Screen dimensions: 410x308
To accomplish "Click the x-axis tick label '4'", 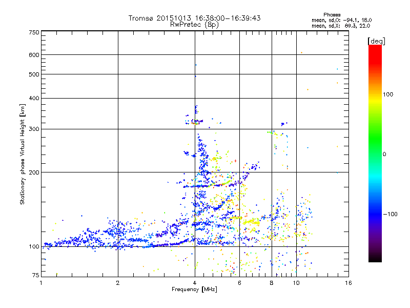I will [x=195, y=283].
